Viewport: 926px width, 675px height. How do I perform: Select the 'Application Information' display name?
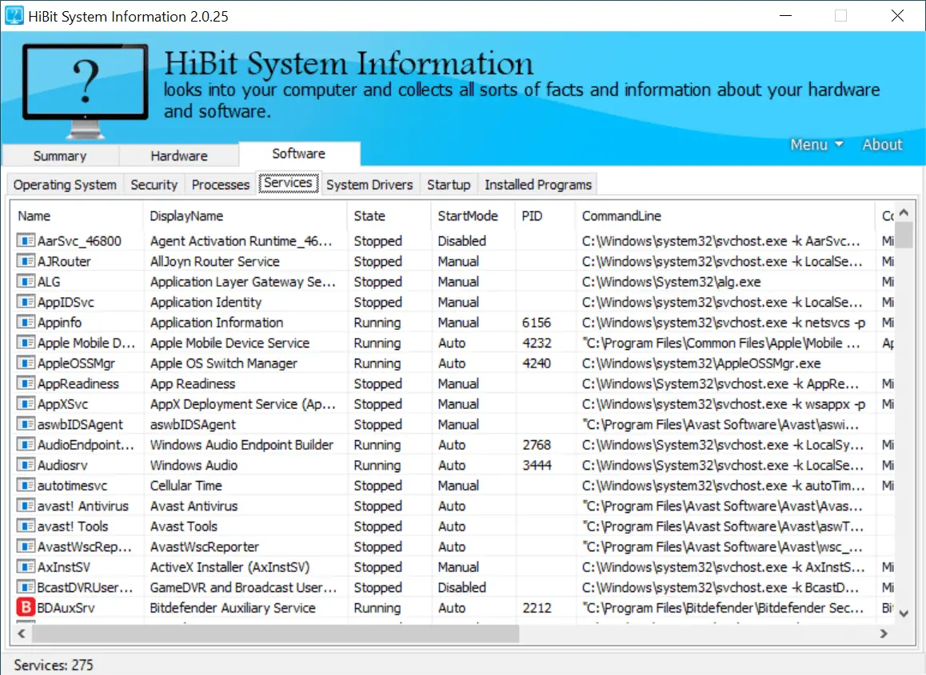217,322
